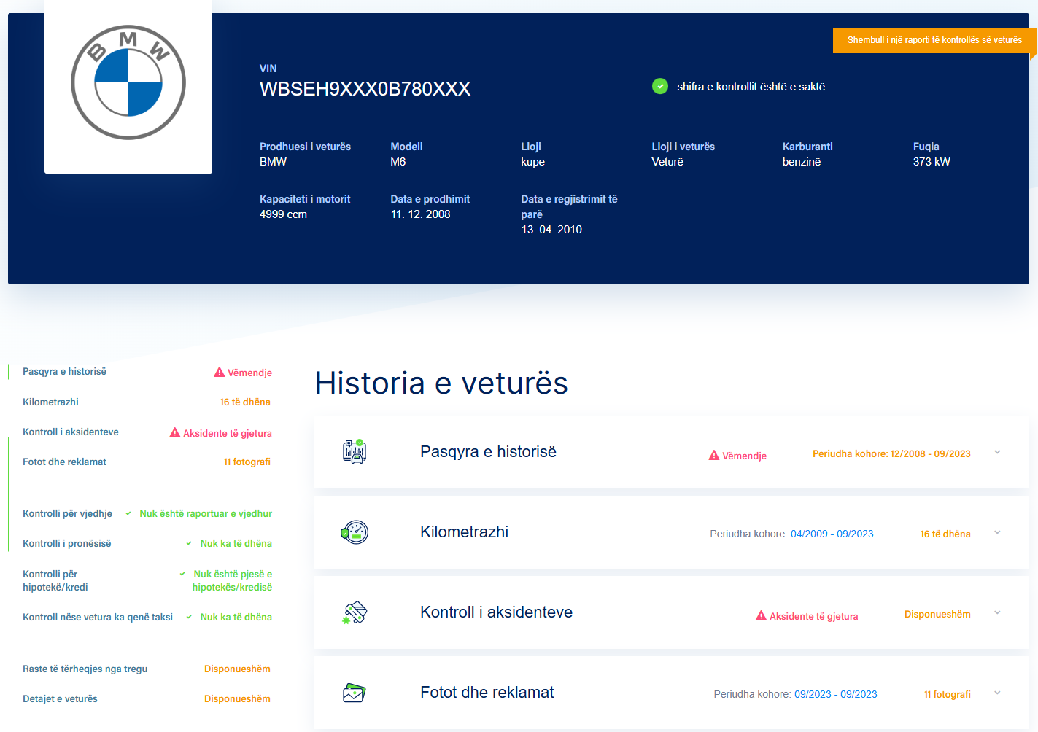Click Aksidente të gjetura warning icon in card
This screenshot has width=1038, height=732.
761,616
